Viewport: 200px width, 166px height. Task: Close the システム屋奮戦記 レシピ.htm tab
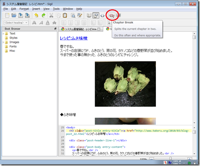(99, 29)
